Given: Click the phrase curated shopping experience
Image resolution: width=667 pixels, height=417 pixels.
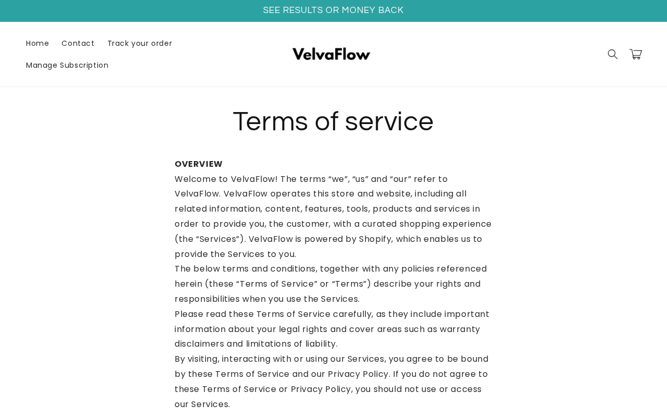Looking at the screenshot, I should (427, 224).
